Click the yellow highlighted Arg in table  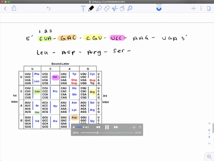(92, 92)
